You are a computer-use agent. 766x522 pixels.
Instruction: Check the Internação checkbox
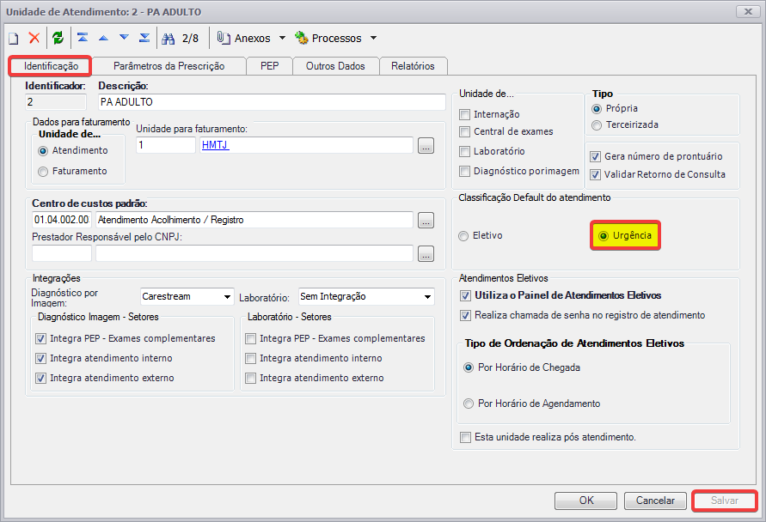point(464,115)
